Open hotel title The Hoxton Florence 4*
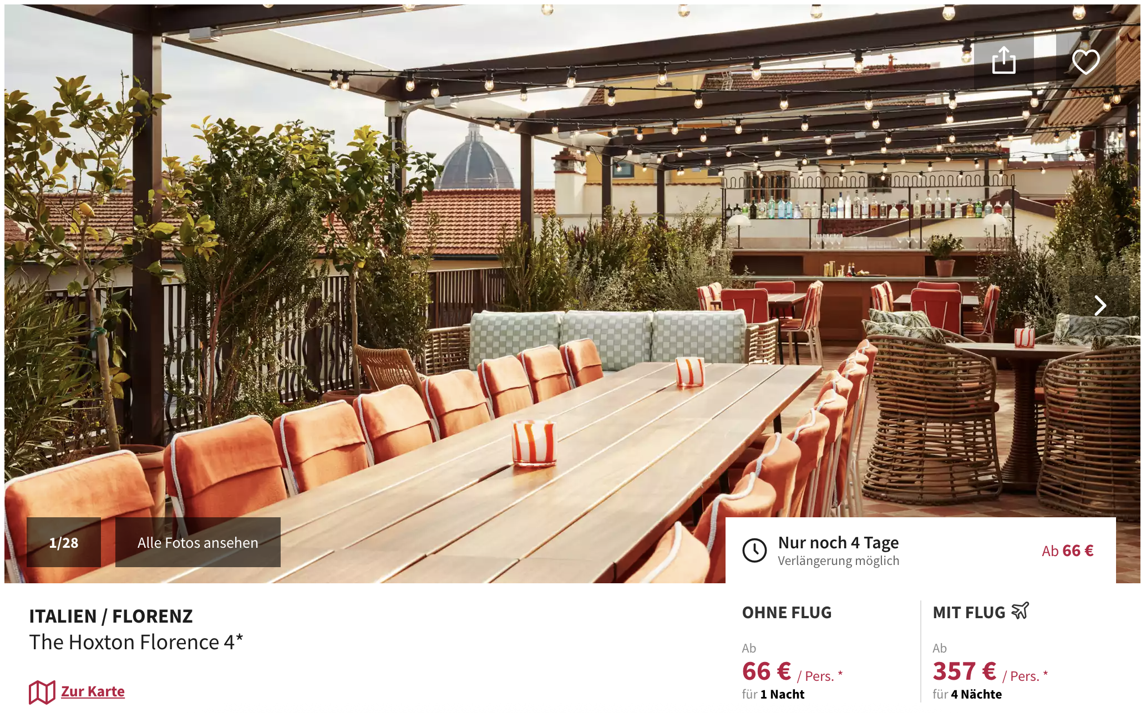The height and width of the screenshot is (713, 1146). 136,642
